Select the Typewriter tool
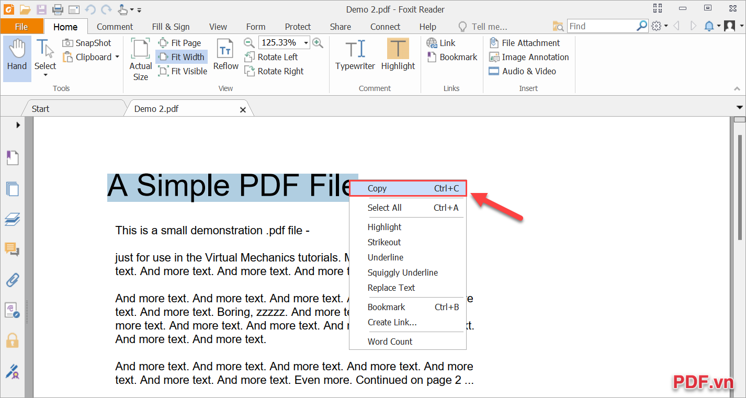The image size is (746, 398). click(355, 54)
